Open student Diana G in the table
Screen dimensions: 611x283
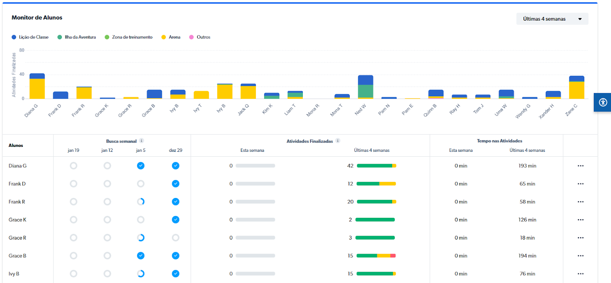point(18,166)
